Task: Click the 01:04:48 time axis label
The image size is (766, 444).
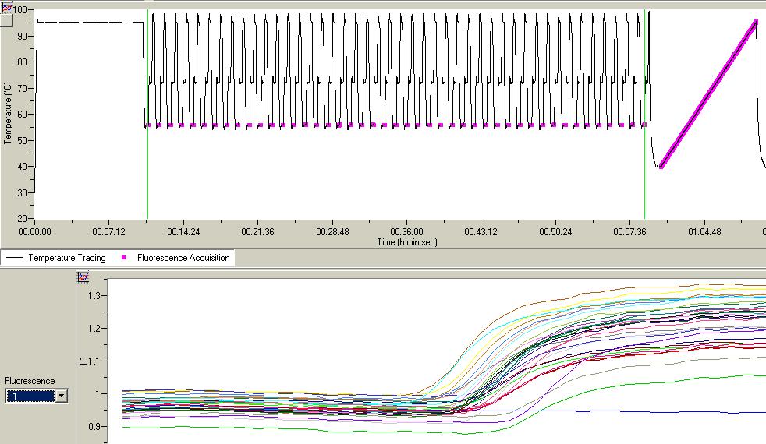Action: [704, 232]
